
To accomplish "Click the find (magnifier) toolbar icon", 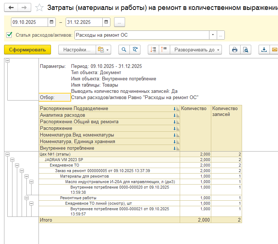I will pos(124,50).
